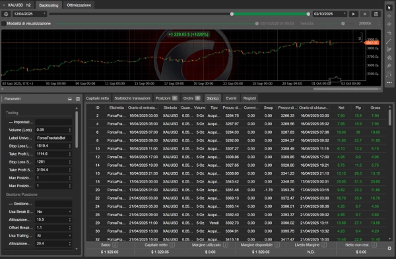This screenshot has width=396, height=259.
Task: Open Statistiche transazioni tab
Action: tap(133, 98)
